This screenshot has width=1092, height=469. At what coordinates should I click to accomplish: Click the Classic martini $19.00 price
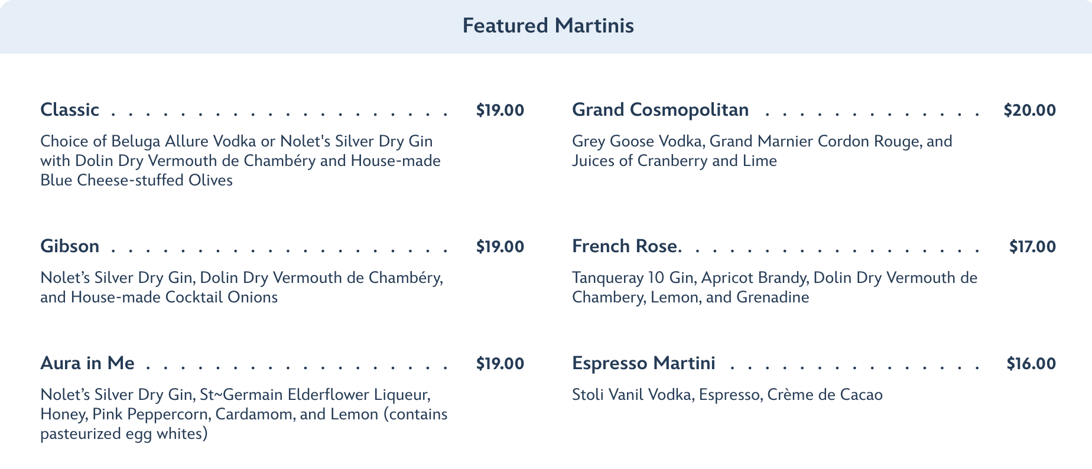pos(500,110)
